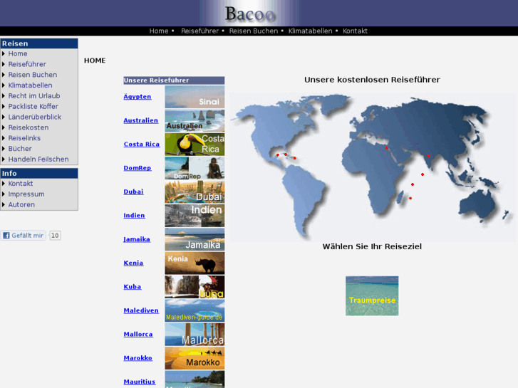Open Reisekosten sidebar link
518x388 pixels.
click(29, 127)
